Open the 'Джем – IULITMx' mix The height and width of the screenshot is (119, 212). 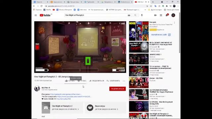pos(139,83)
